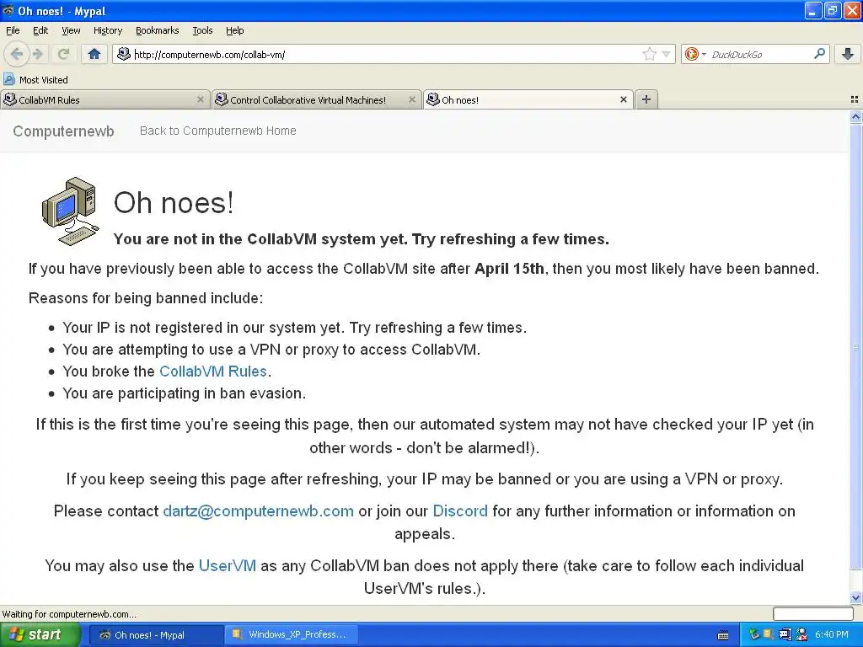Follow the UserVM link

(228, 565)
